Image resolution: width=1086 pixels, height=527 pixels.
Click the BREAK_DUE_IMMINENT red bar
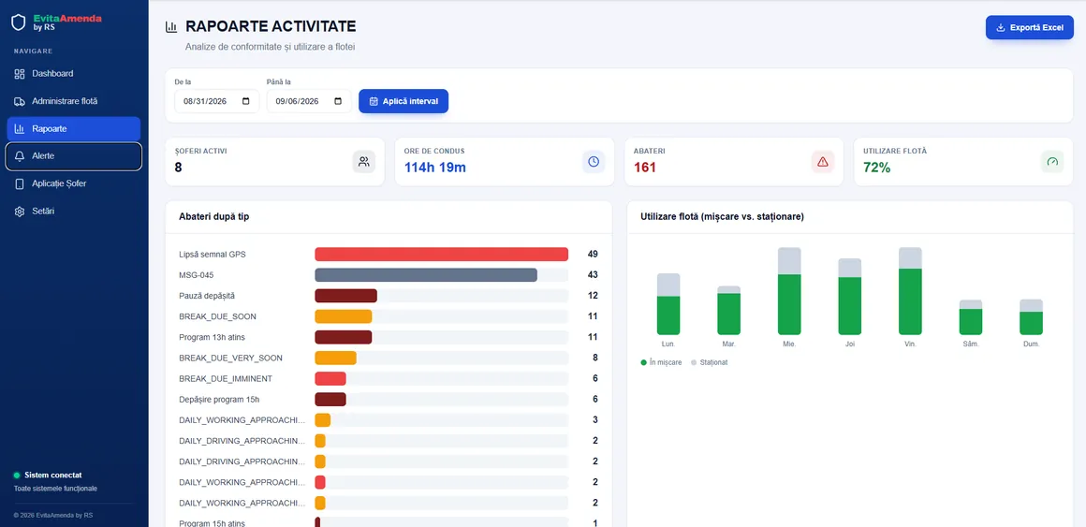[330, 379]
